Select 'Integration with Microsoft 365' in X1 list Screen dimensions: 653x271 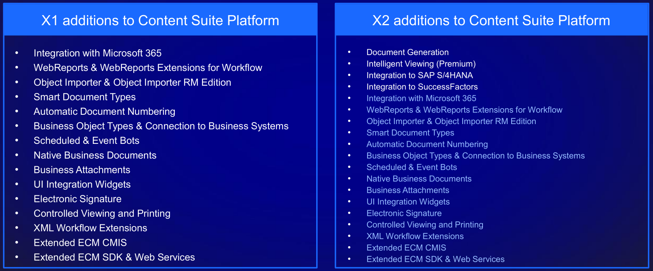[x=98, y=53]
